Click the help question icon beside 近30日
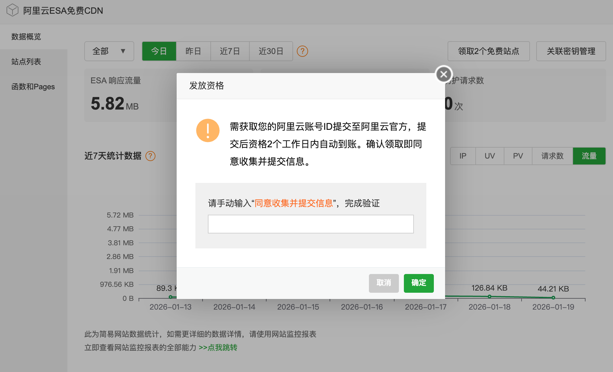613x372 pixels. pos(302,51)
